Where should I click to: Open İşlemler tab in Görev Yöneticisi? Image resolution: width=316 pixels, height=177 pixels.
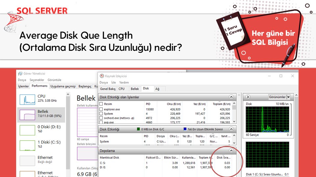tap(23, 86)
